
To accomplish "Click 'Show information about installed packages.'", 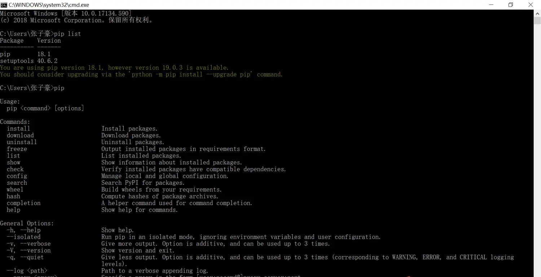I will click(172, 163).
